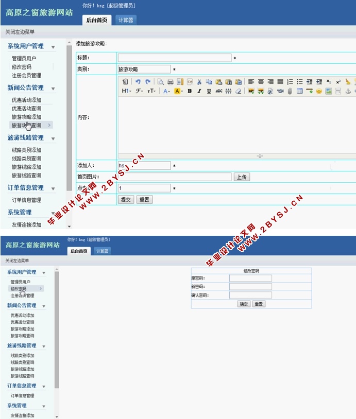Image resolution: width=356 pixels, height=419 pixels.
Task: Toggle italic formatting
Action: [x=199, y=91]
